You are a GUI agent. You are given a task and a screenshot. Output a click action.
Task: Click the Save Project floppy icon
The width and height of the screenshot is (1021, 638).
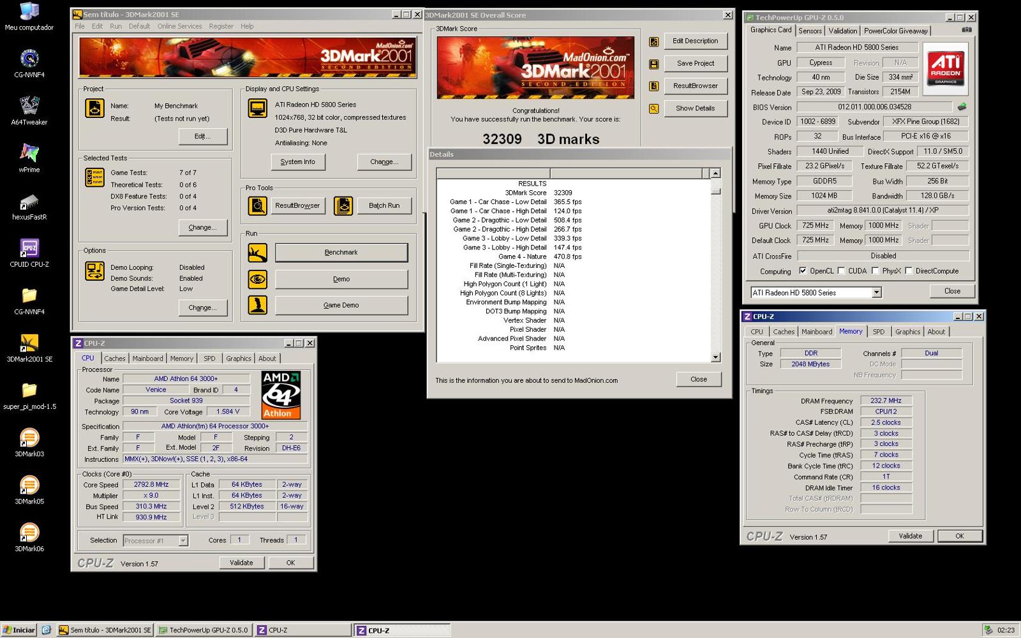[654, 64]
